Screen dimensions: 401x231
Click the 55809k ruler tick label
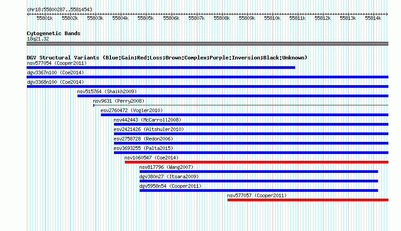pos(247,18)
